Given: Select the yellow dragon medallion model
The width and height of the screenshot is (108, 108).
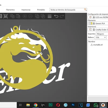Looking at the screenshot, I should pyautogui.click(x=27, y=68).
